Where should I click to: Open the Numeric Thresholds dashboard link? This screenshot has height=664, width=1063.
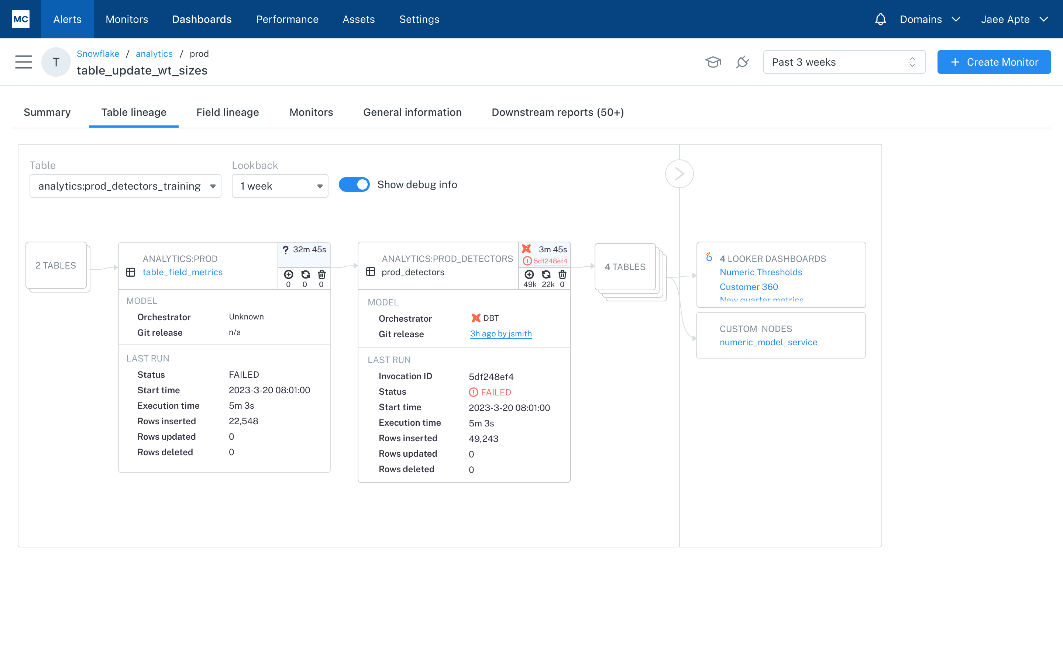(761, 272)
